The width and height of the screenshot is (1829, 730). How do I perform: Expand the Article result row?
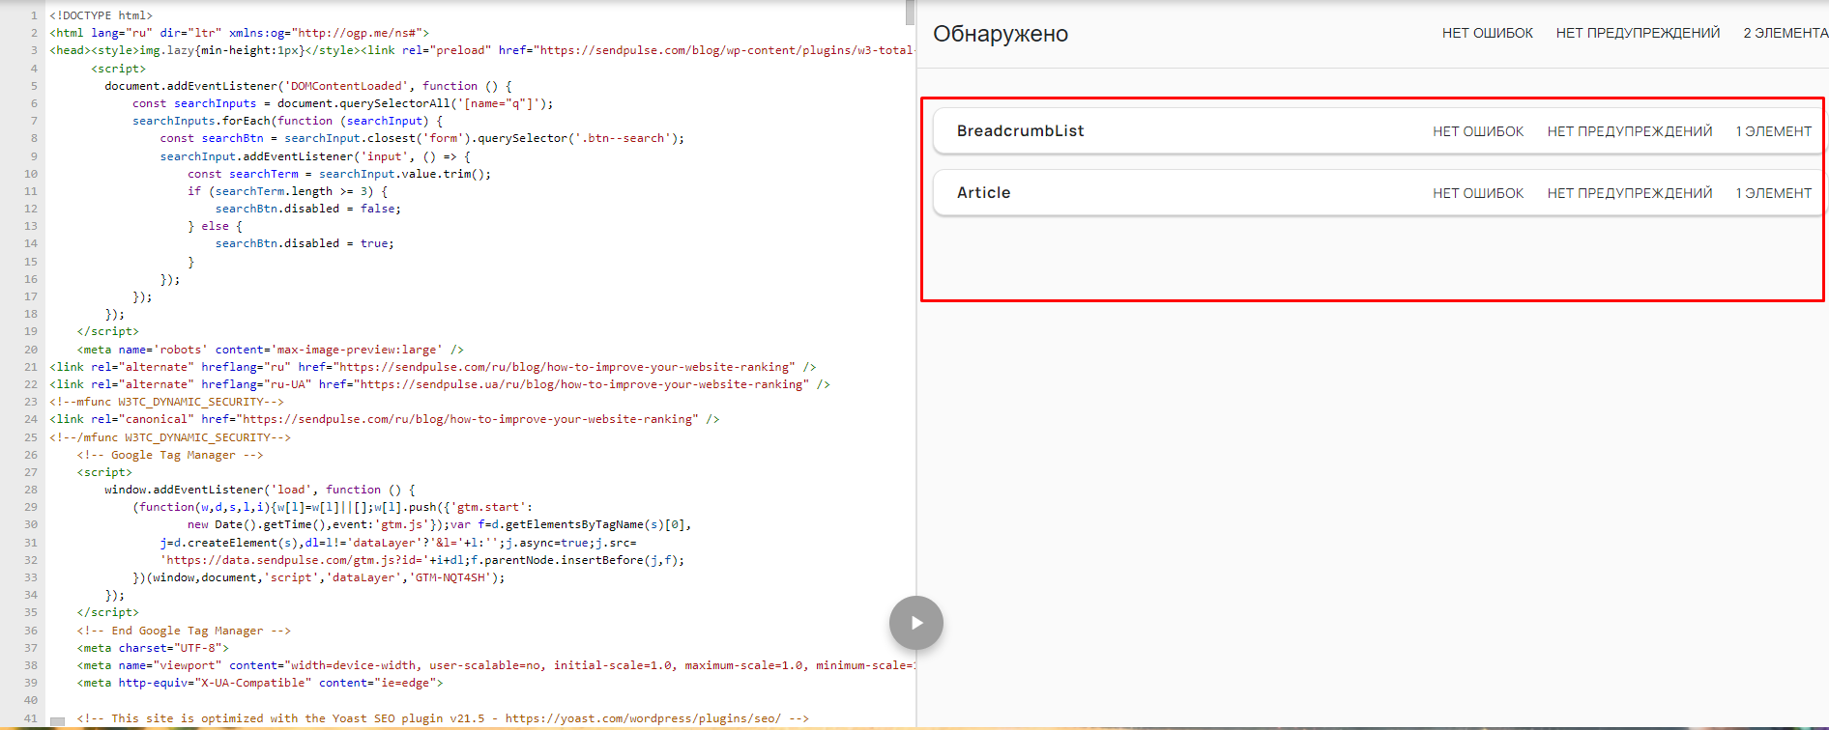click(1378, 193)
